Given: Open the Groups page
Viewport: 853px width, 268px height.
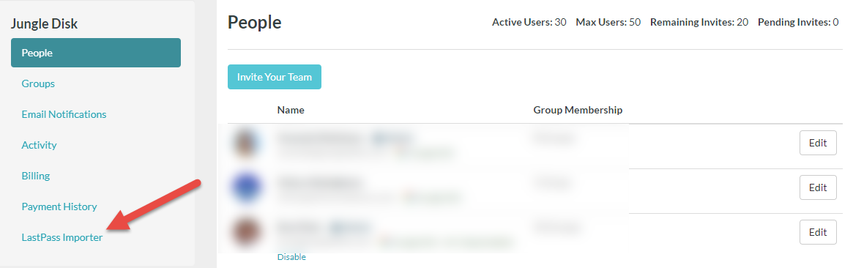Looking at the screenshot, I should pyautogui.click(x=38, y=83).
